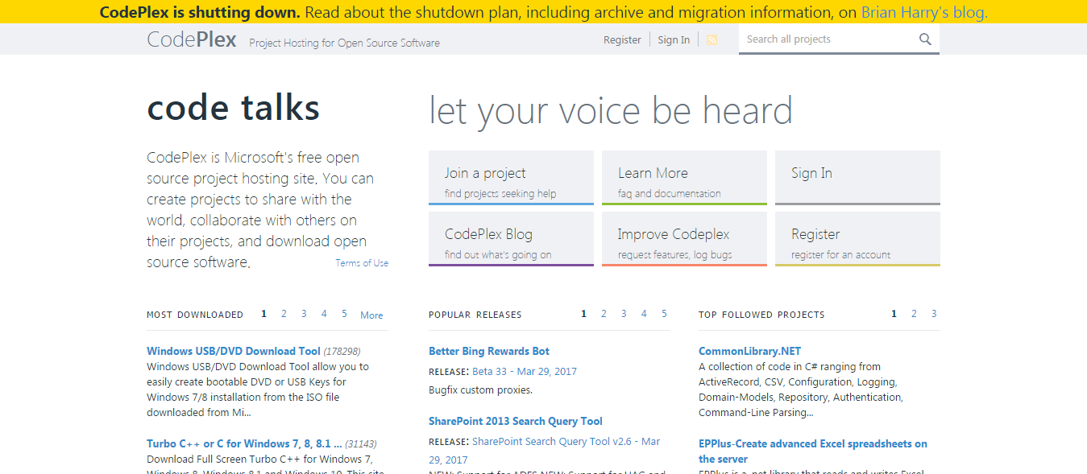Open the Register link in header

click(622, 40)
